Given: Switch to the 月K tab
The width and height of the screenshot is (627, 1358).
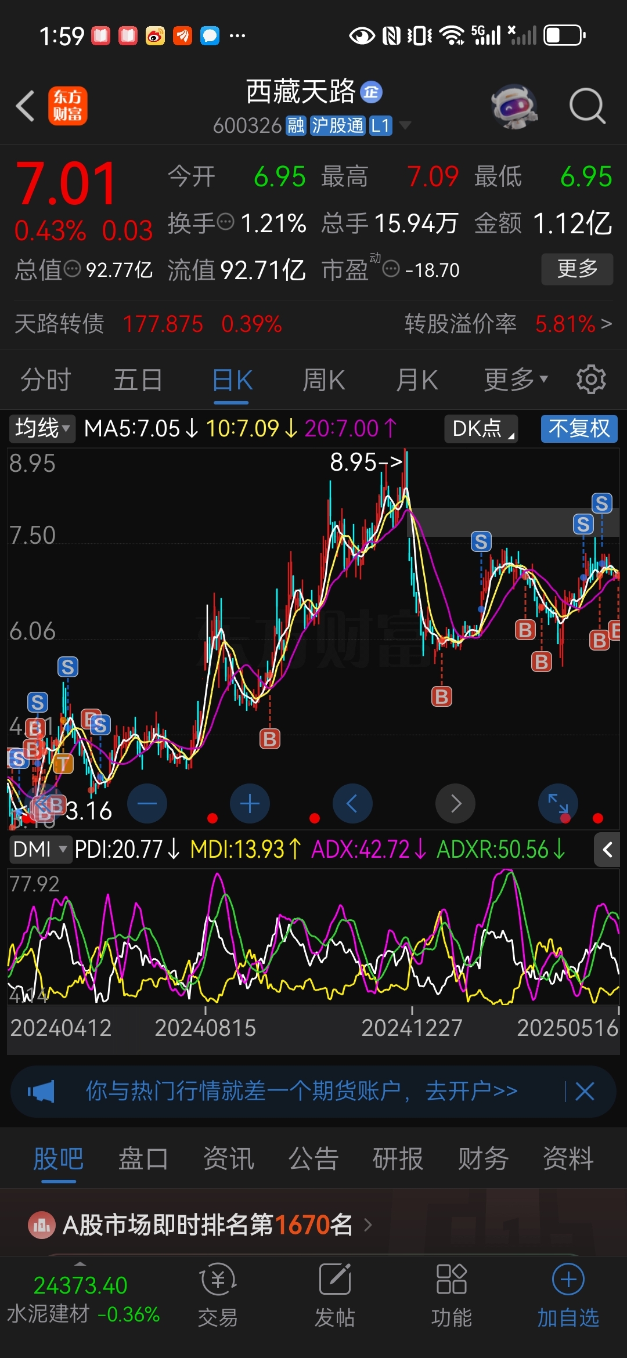Looking at the screenshot, I should pos(417,380).
